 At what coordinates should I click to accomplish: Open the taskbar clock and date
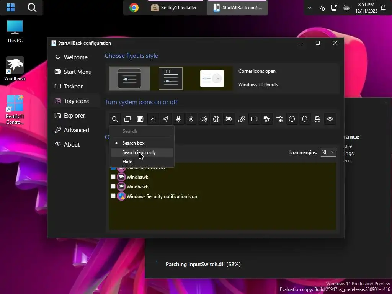[366, 8]
